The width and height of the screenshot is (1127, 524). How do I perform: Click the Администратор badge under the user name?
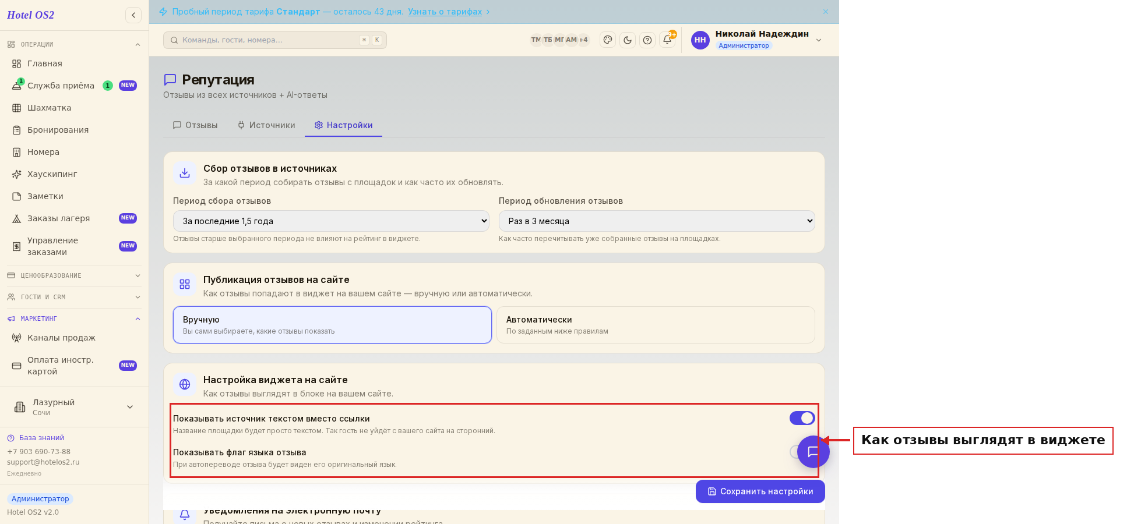(x=744, y=45)
